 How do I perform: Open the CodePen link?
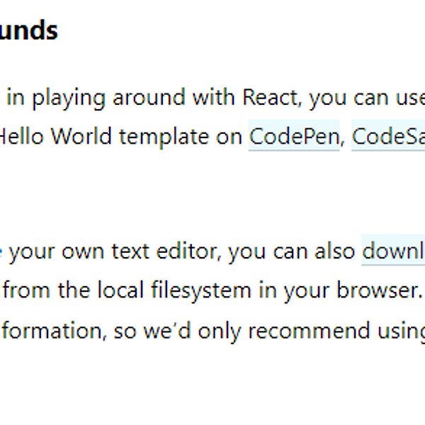point(294,136)
